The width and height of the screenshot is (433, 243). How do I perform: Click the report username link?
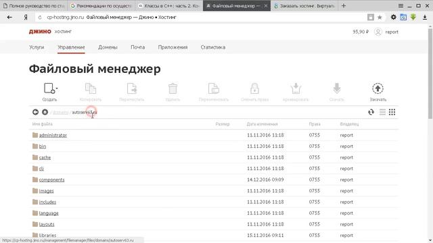(x=392, y=32)
